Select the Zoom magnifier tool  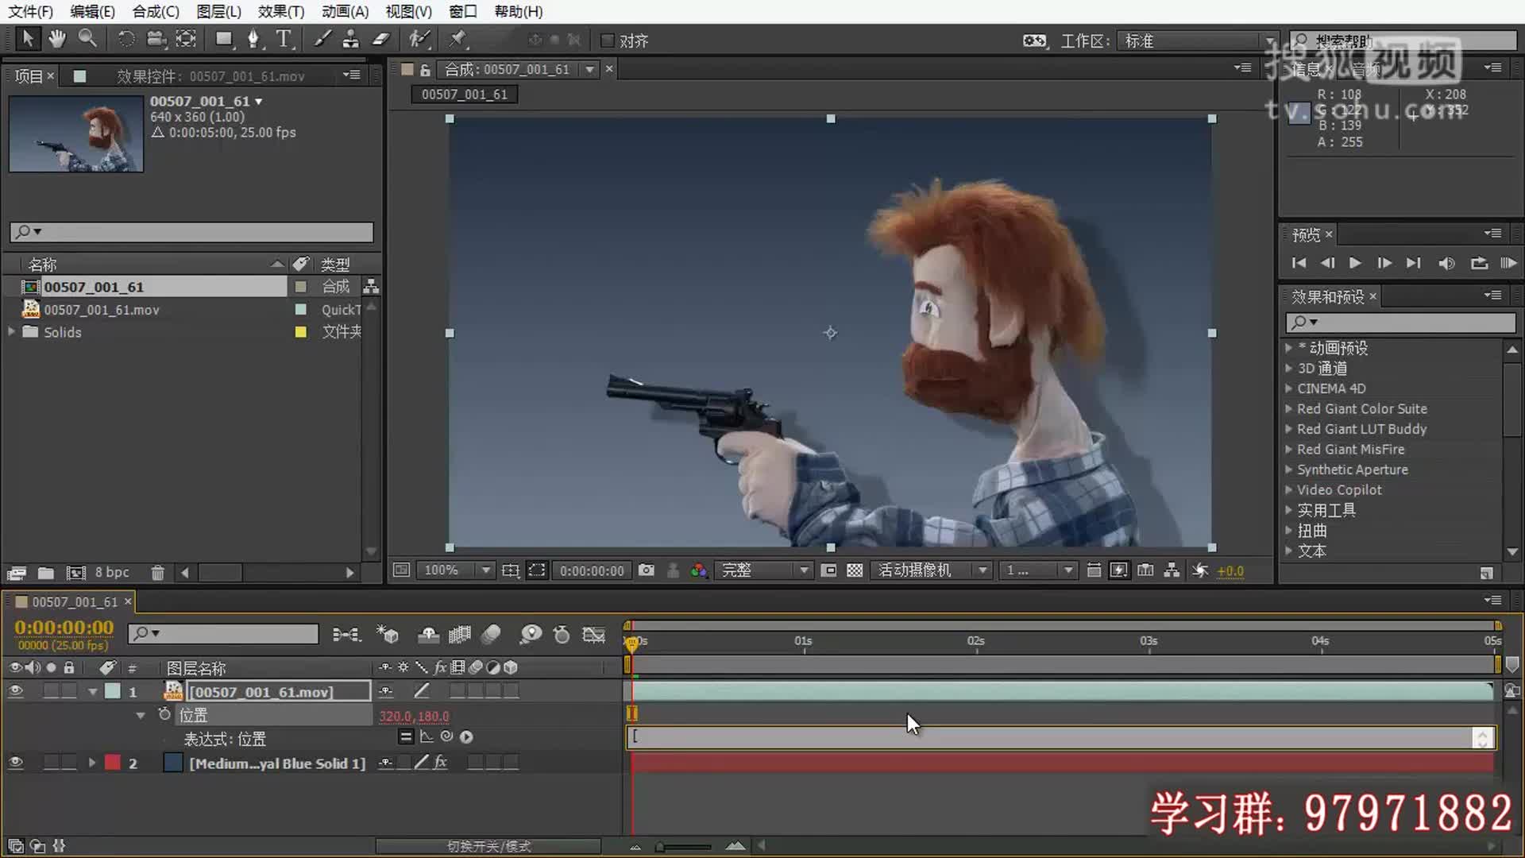point(87,38)
